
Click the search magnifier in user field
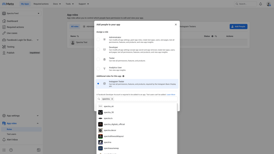tap(99, 99)
